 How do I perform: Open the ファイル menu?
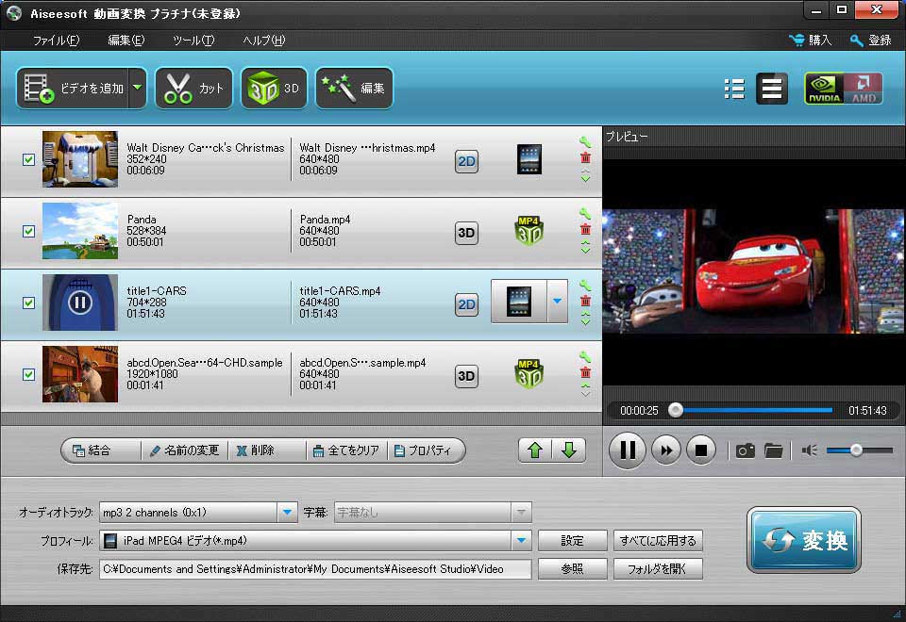click(56, 41)
